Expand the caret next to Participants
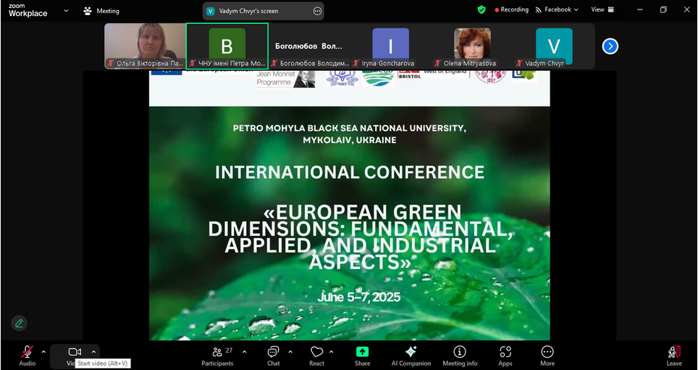 pyautogui.click(x=244, y=352)
